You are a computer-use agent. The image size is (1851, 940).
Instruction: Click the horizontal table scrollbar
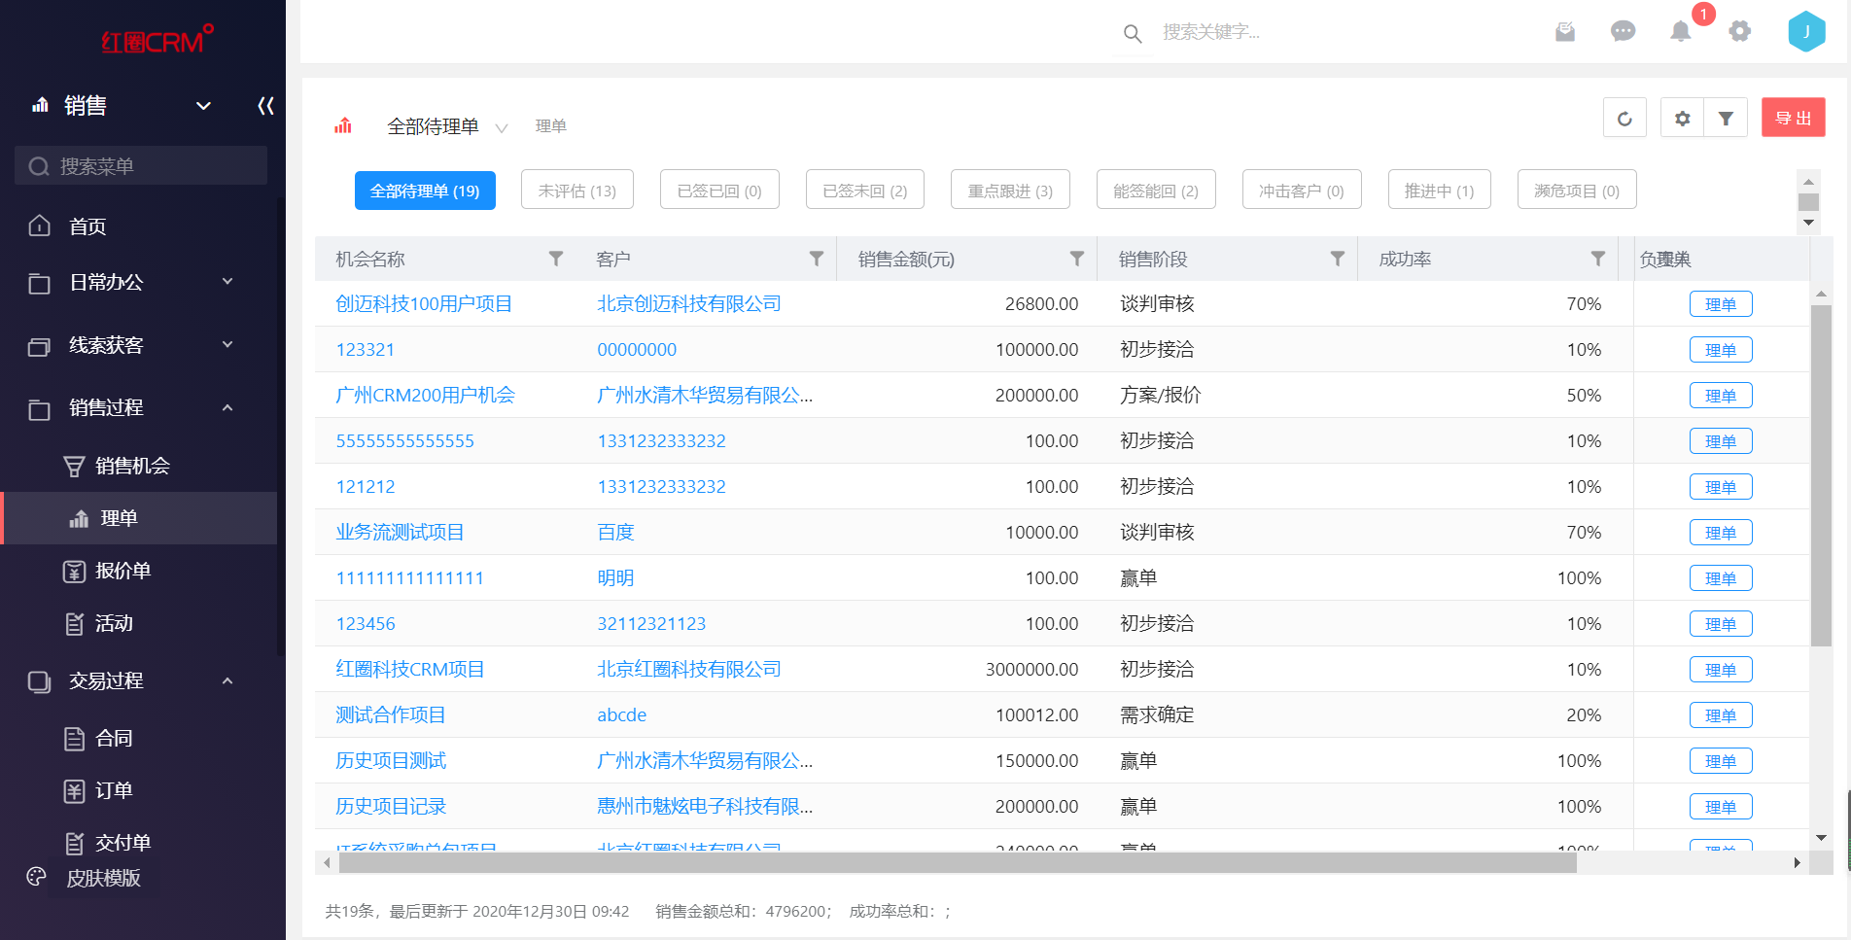[957, 862]
